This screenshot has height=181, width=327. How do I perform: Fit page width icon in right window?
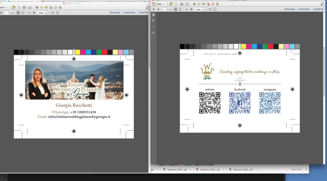(x=210, y=9)
